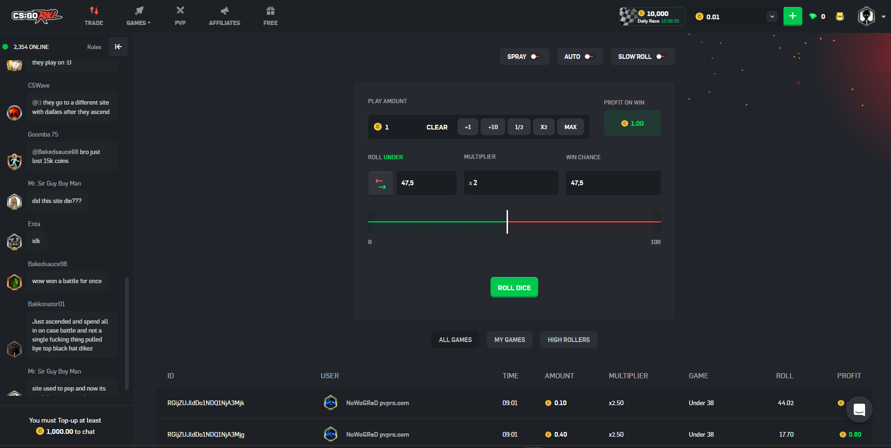The image size is (891, 448).
Task: Click the green gem icon in the header
Action: point(813,16)
